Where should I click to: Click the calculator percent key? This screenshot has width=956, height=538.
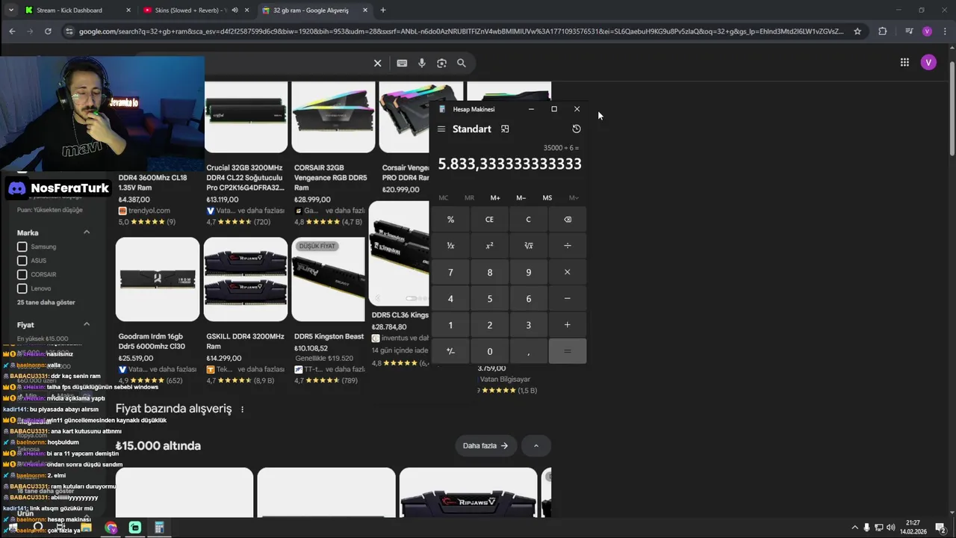pos(450,220)
